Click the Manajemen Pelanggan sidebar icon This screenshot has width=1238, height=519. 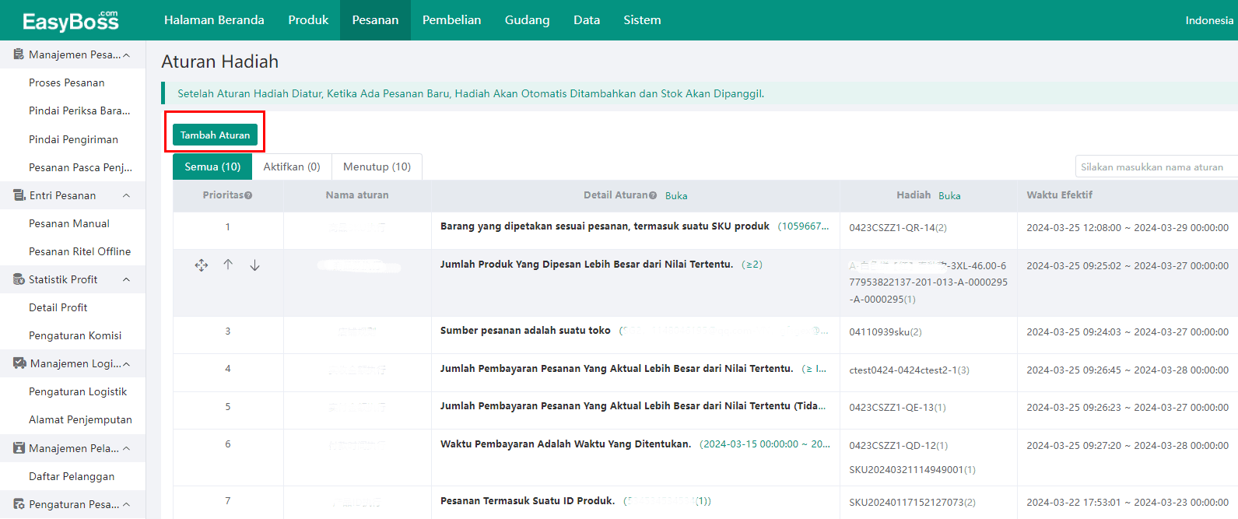[19, 448]
